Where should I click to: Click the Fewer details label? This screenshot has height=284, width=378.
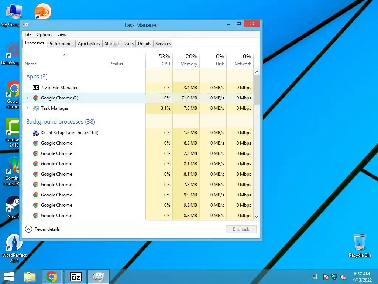47,229
